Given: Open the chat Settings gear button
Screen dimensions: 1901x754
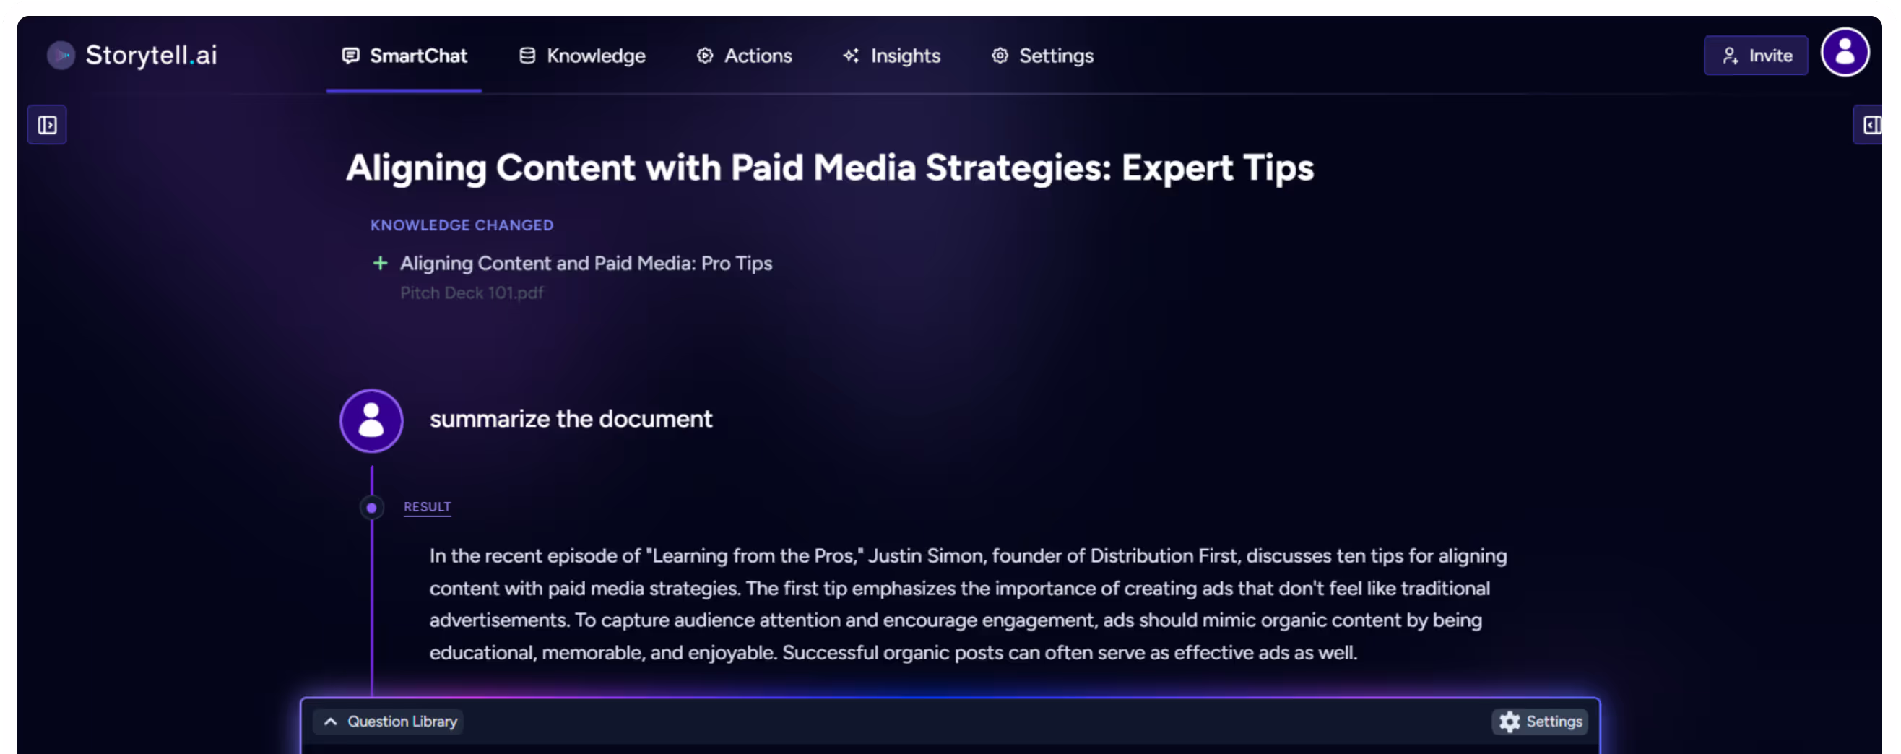Looking at the screenshot, I should [1540, 721].
